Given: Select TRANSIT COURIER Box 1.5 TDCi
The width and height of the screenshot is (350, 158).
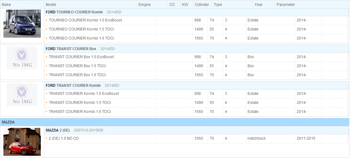Looking at the screenshot, I should 78,66.
